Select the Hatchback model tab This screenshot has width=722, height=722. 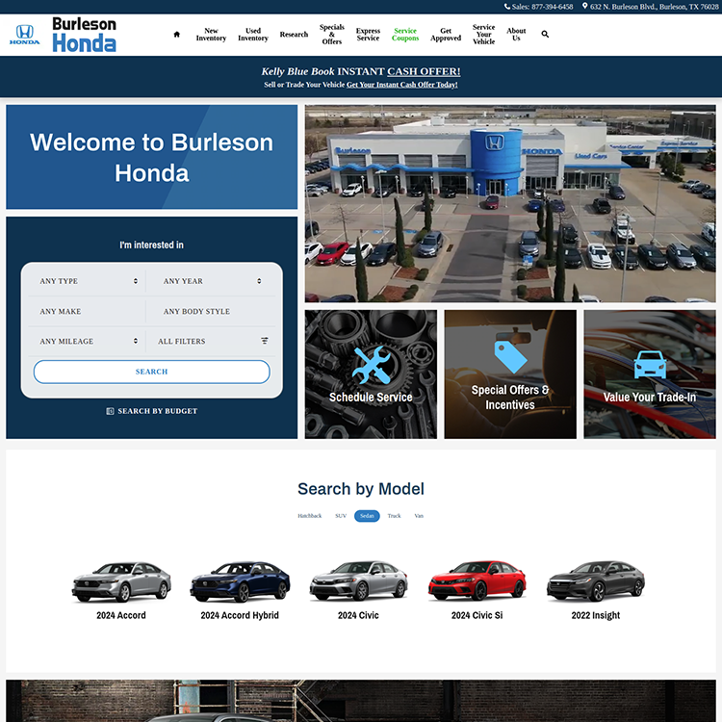(x=309, y=516)
